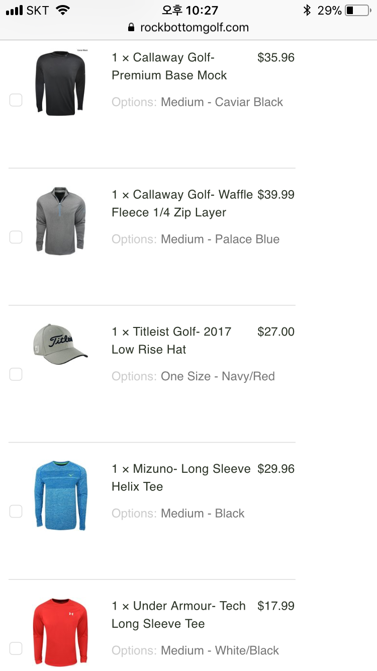Tap the red Under Armour shirt image
This screenshot has height=671, width=377.
[x=61, y=631]
